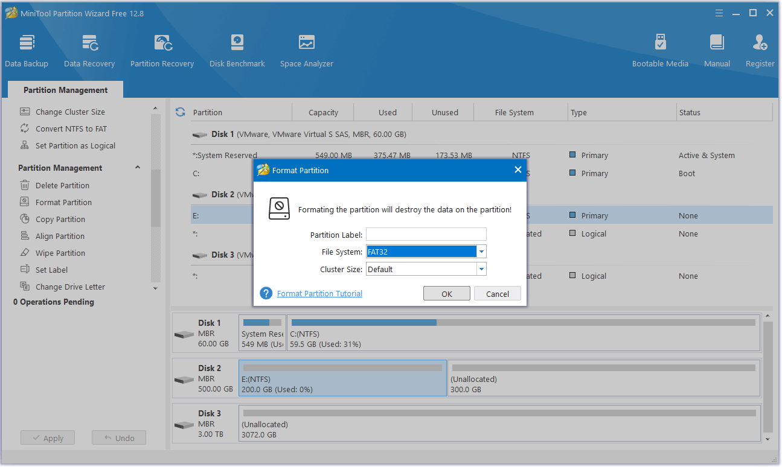Close the Format Partition dialog

[518, 170]
